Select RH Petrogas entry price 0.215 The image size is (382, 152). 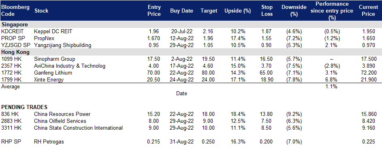(x=154, y=141)
